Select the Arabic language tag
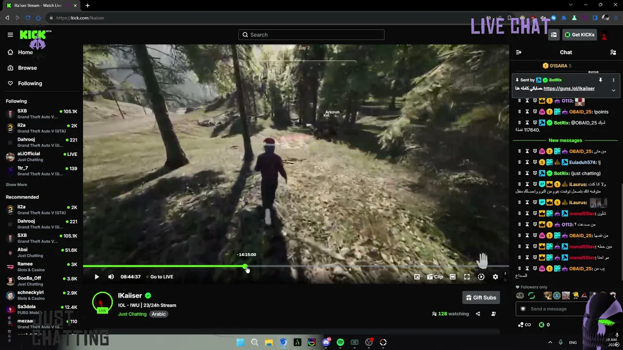The image size is (623, 350). click(x=159, y=314)
